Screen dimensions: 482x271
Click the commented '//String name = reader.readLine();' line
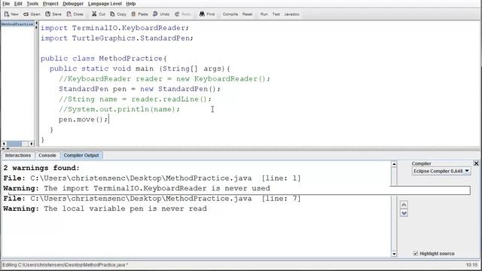tap(135, 99)
